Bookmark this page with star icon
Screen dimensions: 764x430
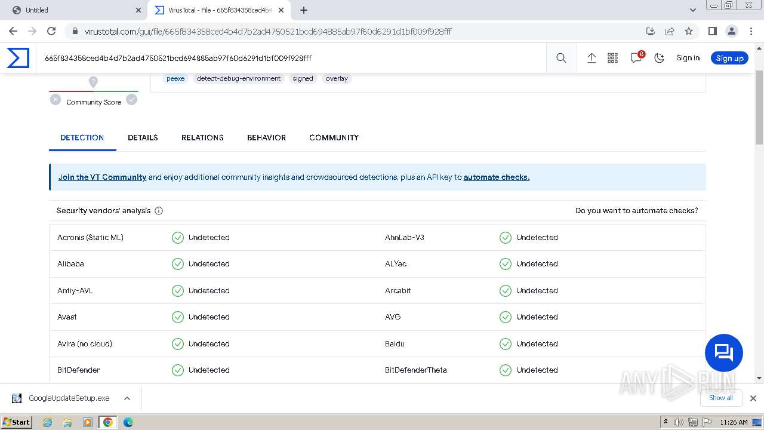(x=689, y=31)
